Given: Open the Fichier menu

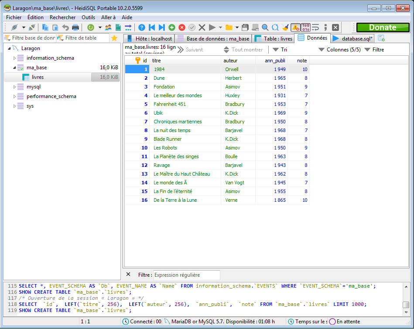Looking at the screenshot, I should [14, 17].
